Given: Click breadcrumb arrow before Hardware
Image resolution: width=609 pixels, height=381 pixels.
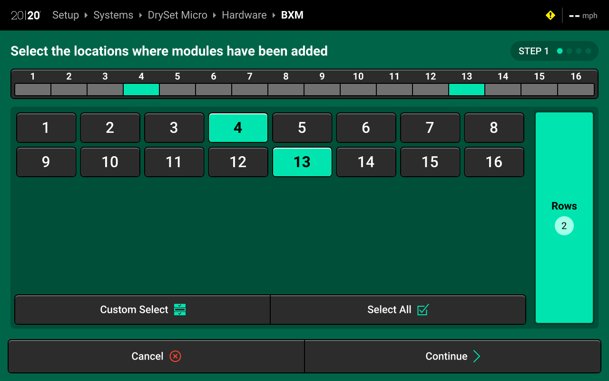Looking at the screenshot, I should tap(215, 15).
